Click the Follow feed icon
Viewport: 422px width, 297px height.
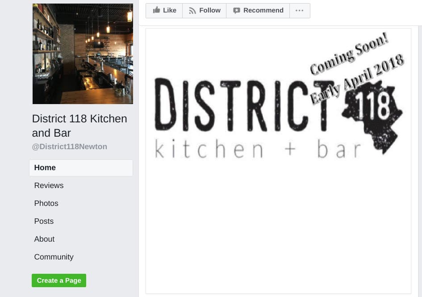[192, 11]
